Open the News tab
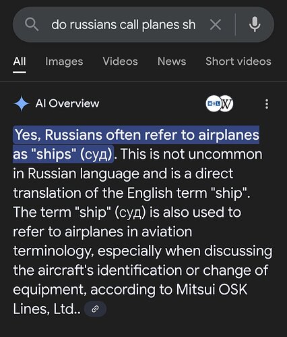This screenshot has width=287, height=337. 172,61
